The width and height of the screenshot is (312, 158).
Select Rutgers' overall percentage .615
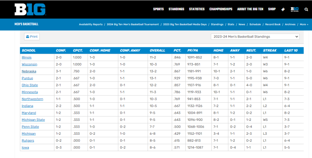click(x=177, y=141)
